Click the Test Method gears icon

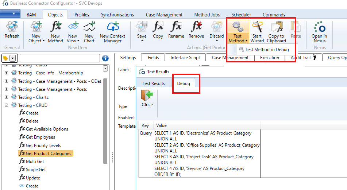[238, 26]
